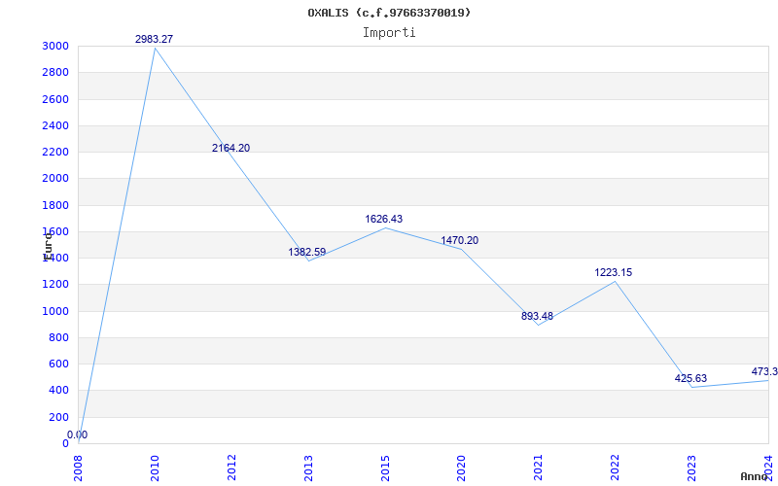Click the 1382.59 data label
The image size is (778, 486).
[307, 252]
